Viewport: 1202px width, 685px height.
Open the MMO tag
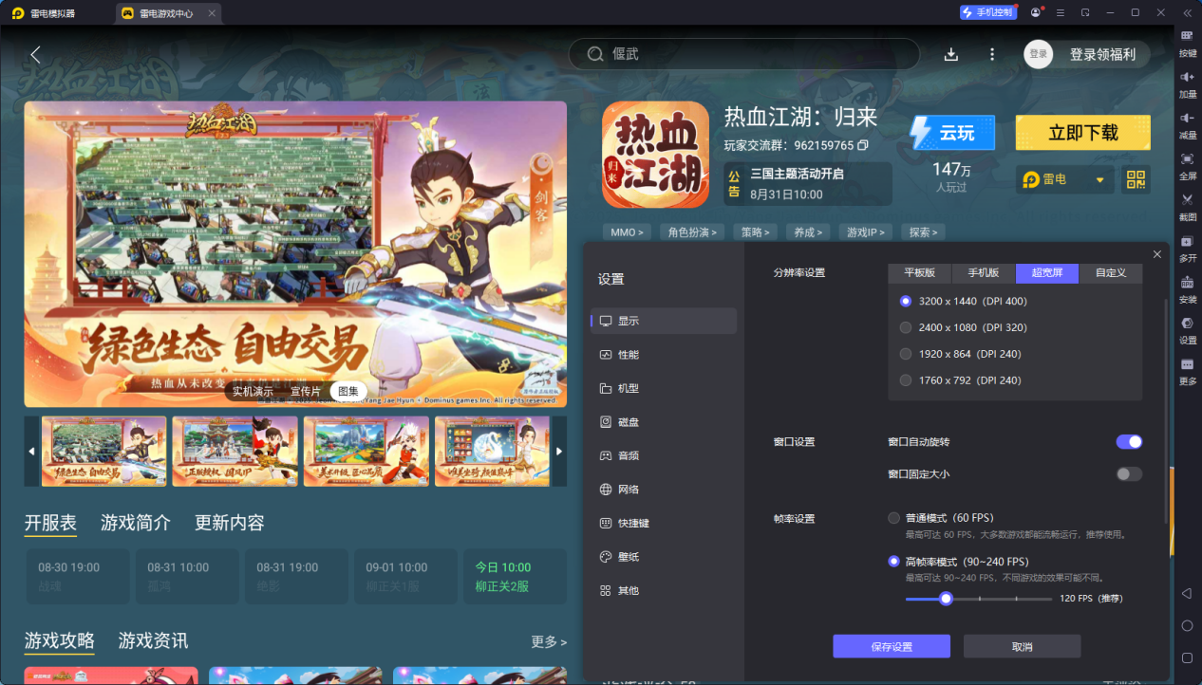[x=627, y=231]
